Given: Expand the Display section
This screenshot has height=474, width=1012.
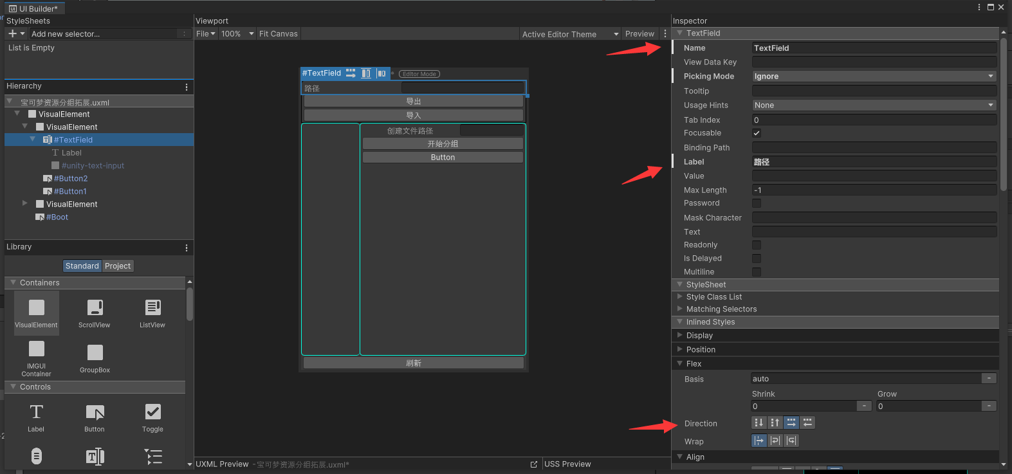Looking at the screenshot, I should pyautogui.click(x=680, y=335).
